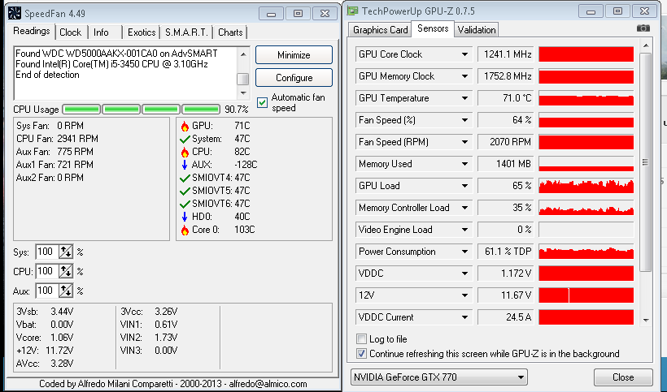Toggle the Automatic fan speed checkbox
The image size is (667, 392).
pyautogui.click(x=262, y=102)
